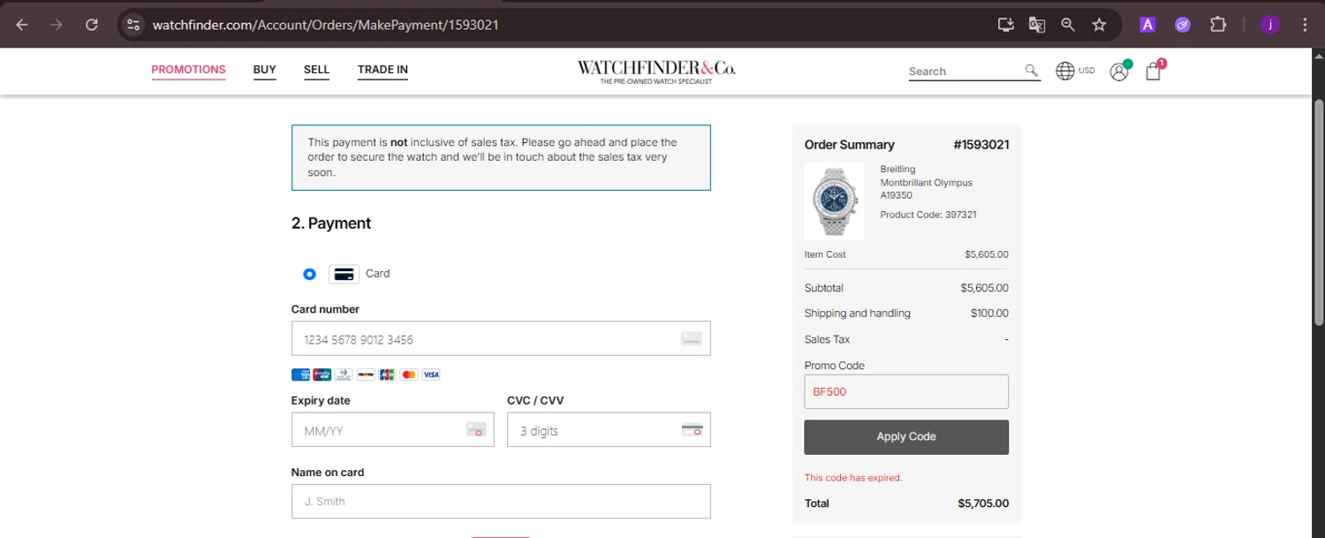This screenshot has width=1325, height=538.
Task: Click the install app icon in address bar
Action: pyautogui.click(x=1005, y=25)
